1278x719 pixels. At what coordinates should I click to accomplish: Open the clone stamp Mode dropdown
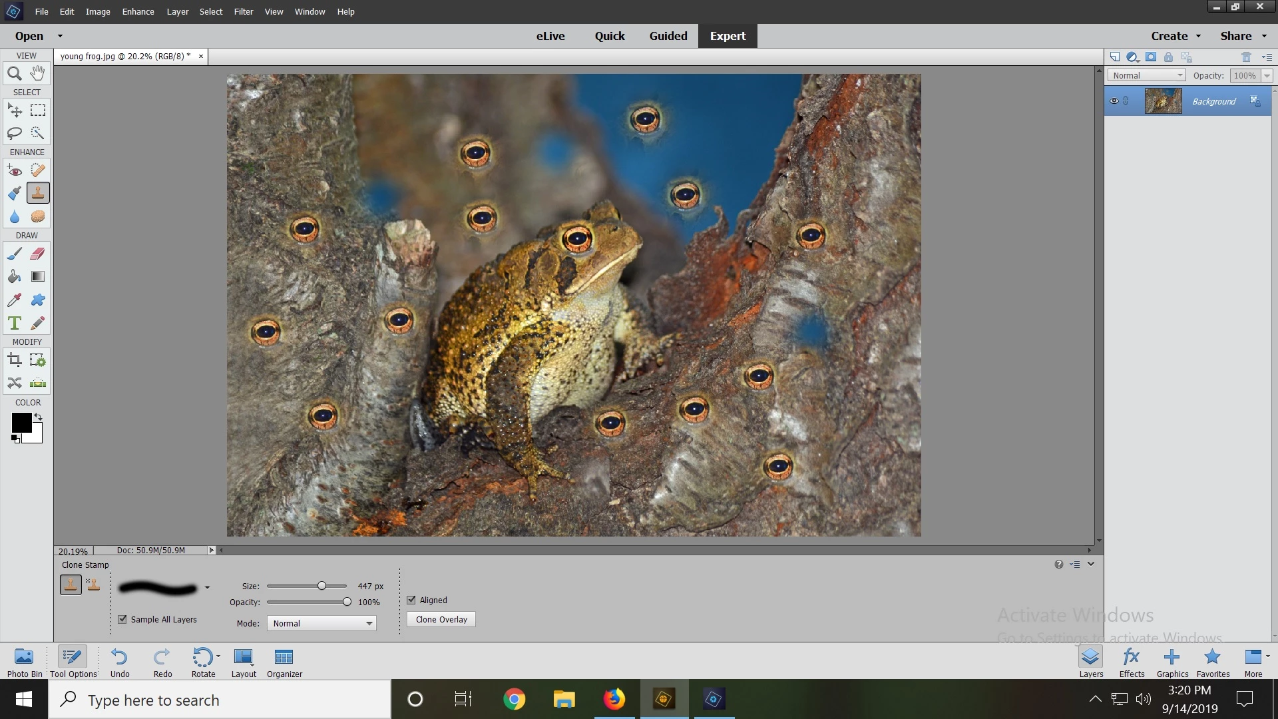tap(321, 623)
